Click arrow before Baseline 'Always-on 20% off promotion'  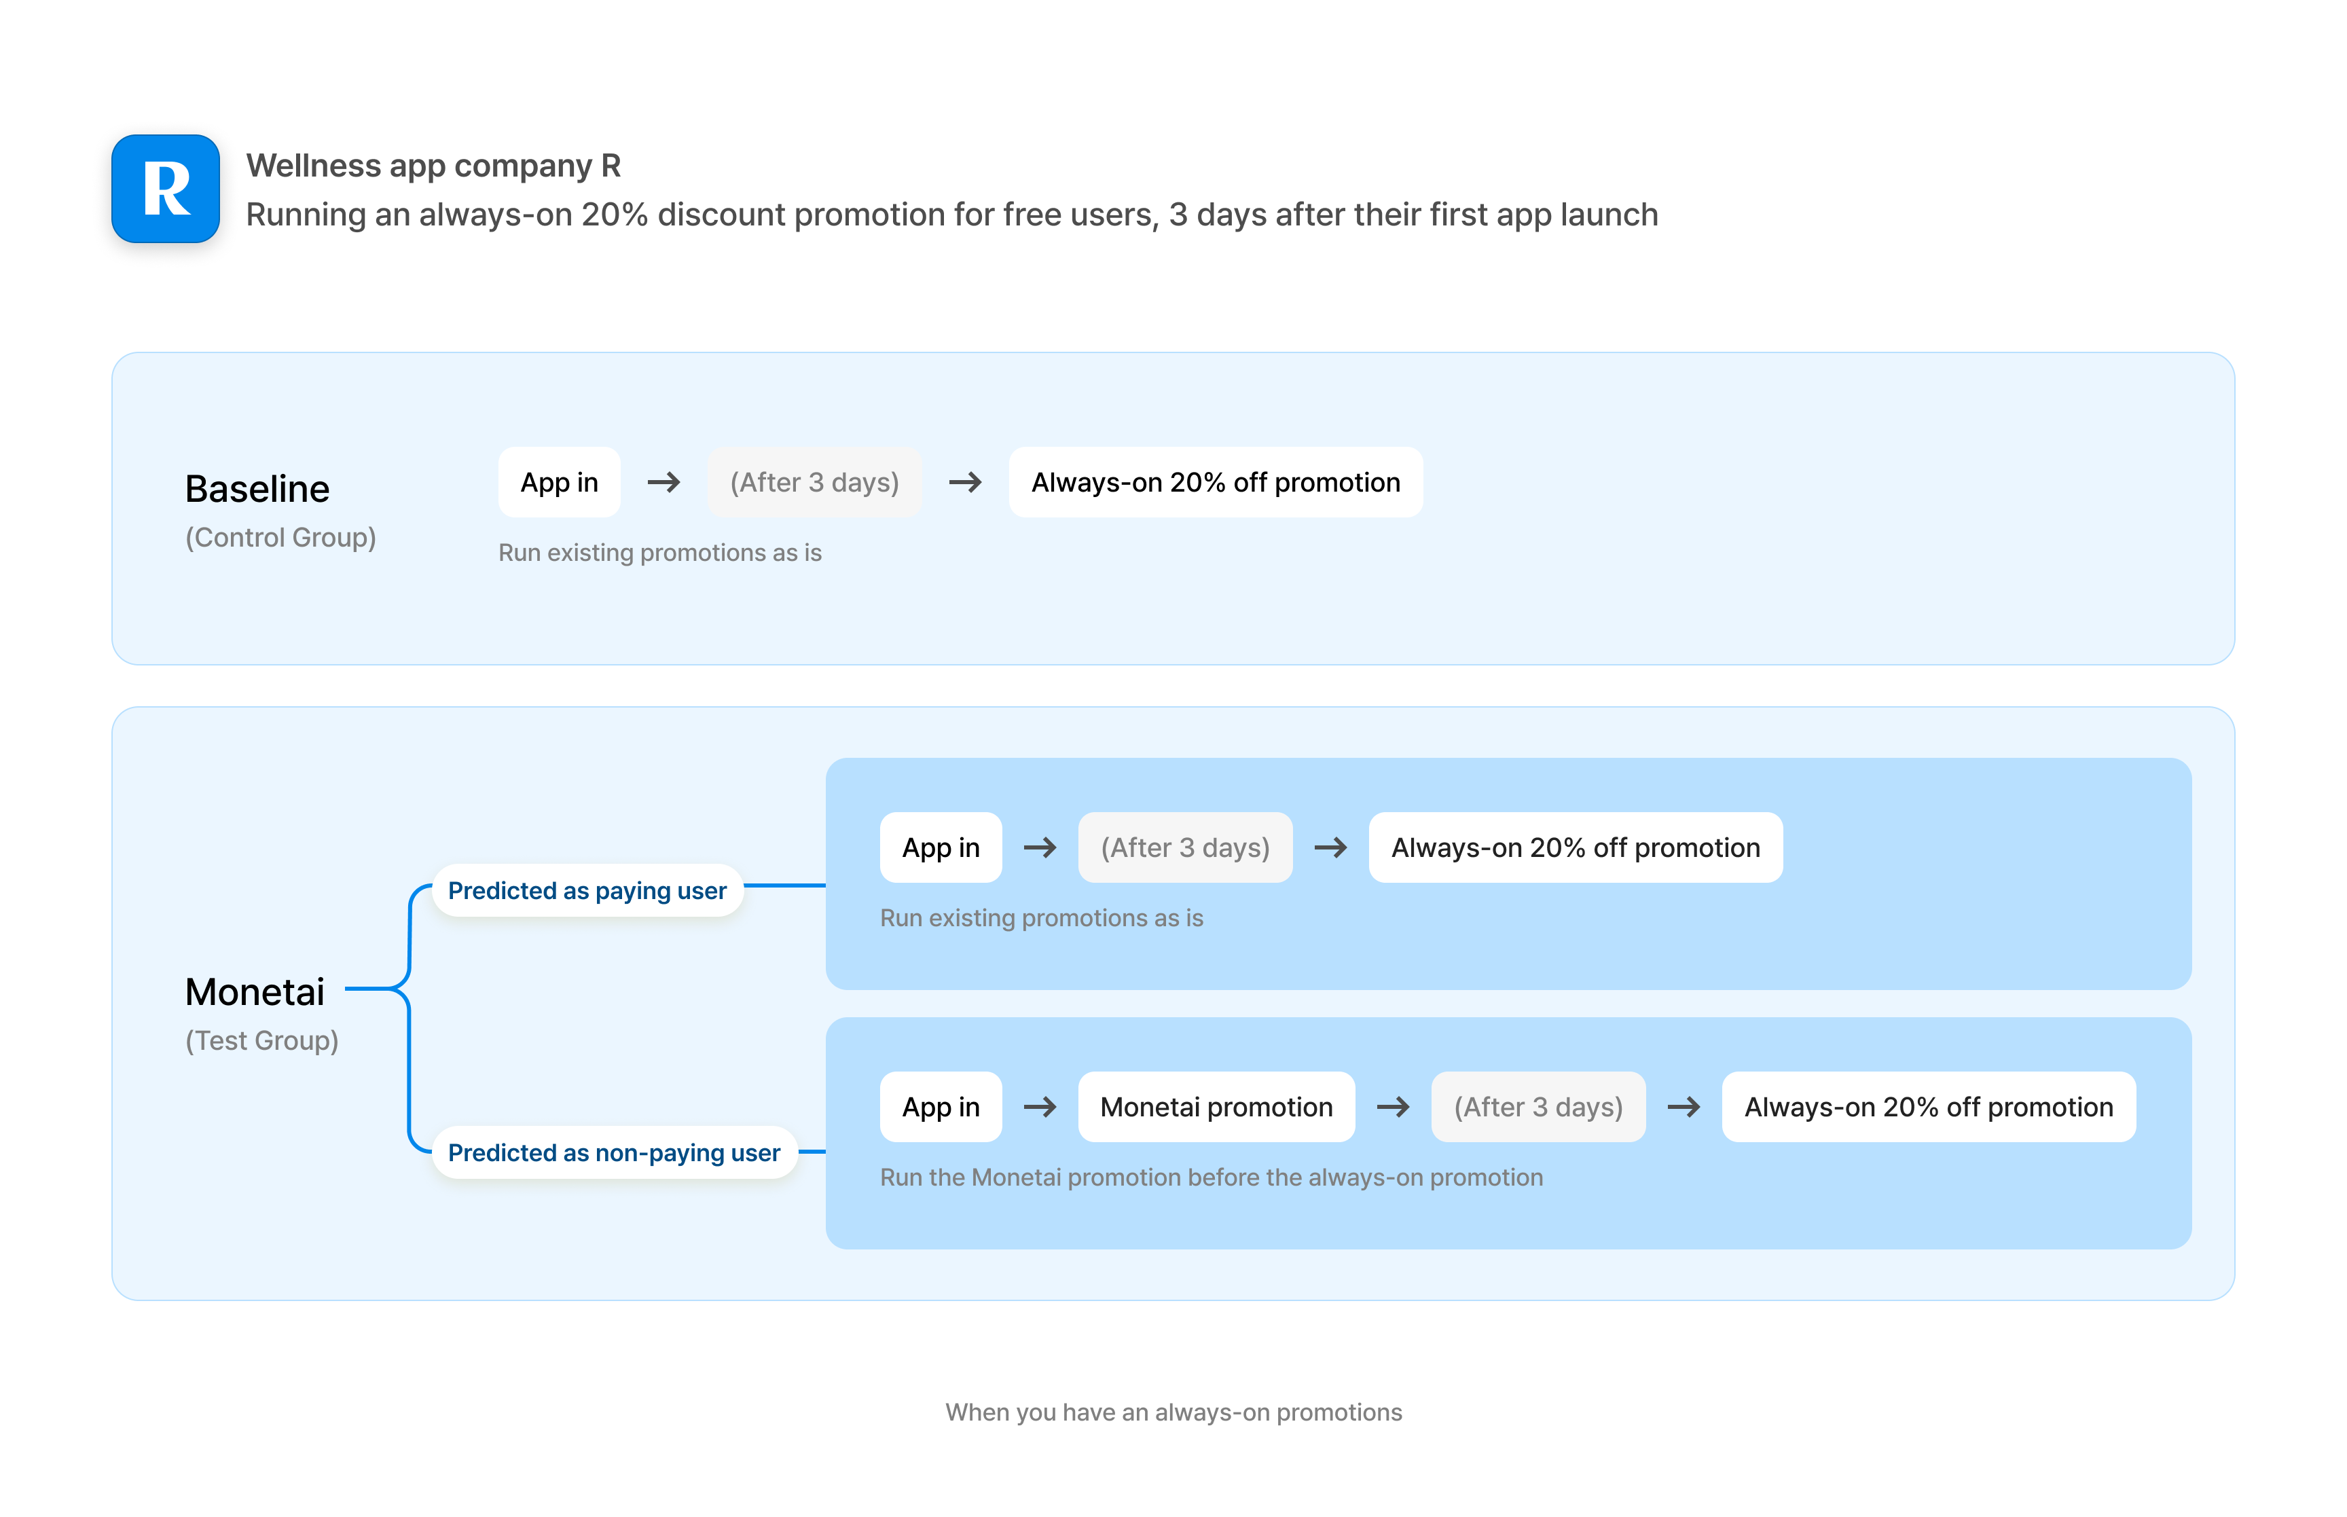pos(965,483)
